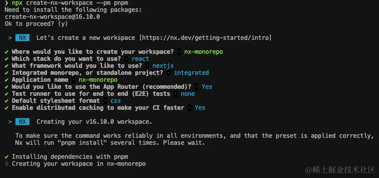Click the "To make sure the command works reliably" line

(194, 136)
